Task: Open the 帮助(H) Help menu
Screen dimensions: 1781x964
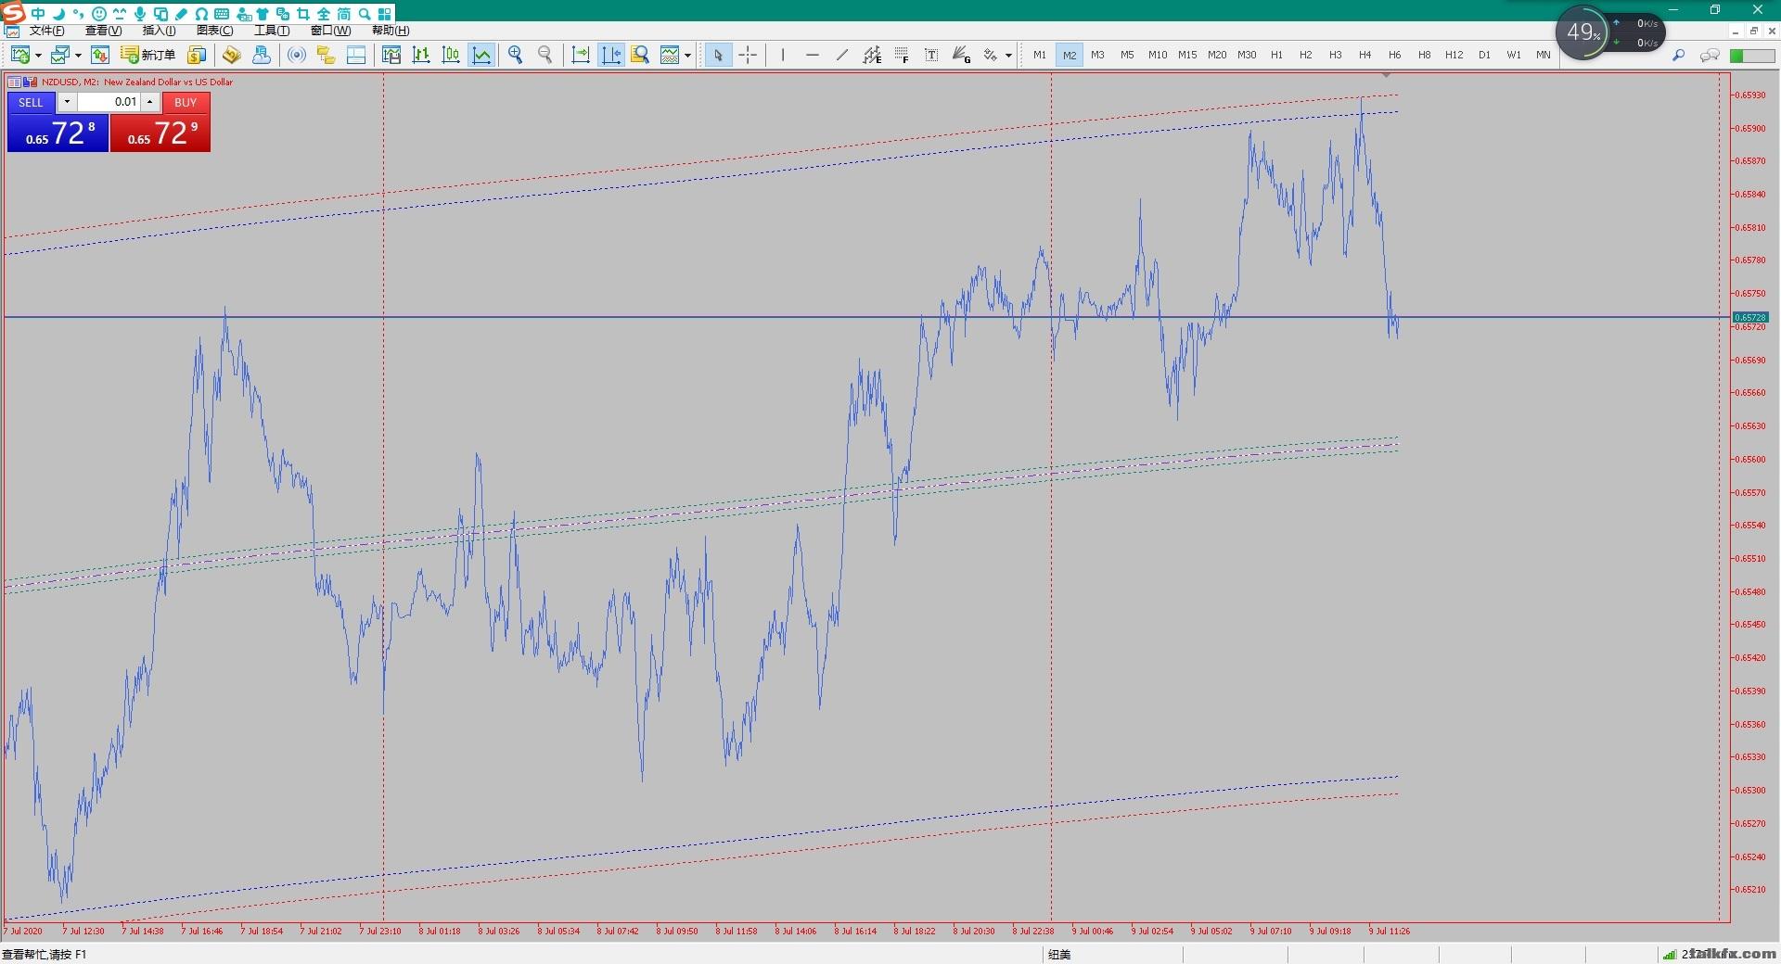Action: pyautogui.click(x=391, y=31)
